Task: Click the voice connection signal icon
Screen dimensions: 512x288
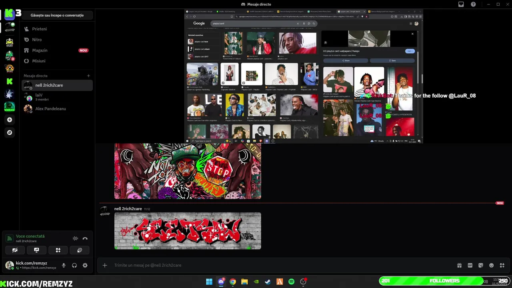Action: [x=9, y=238]
